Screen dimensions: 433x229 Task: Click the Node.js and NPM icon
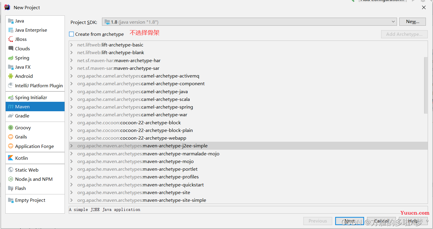(11, 179)
